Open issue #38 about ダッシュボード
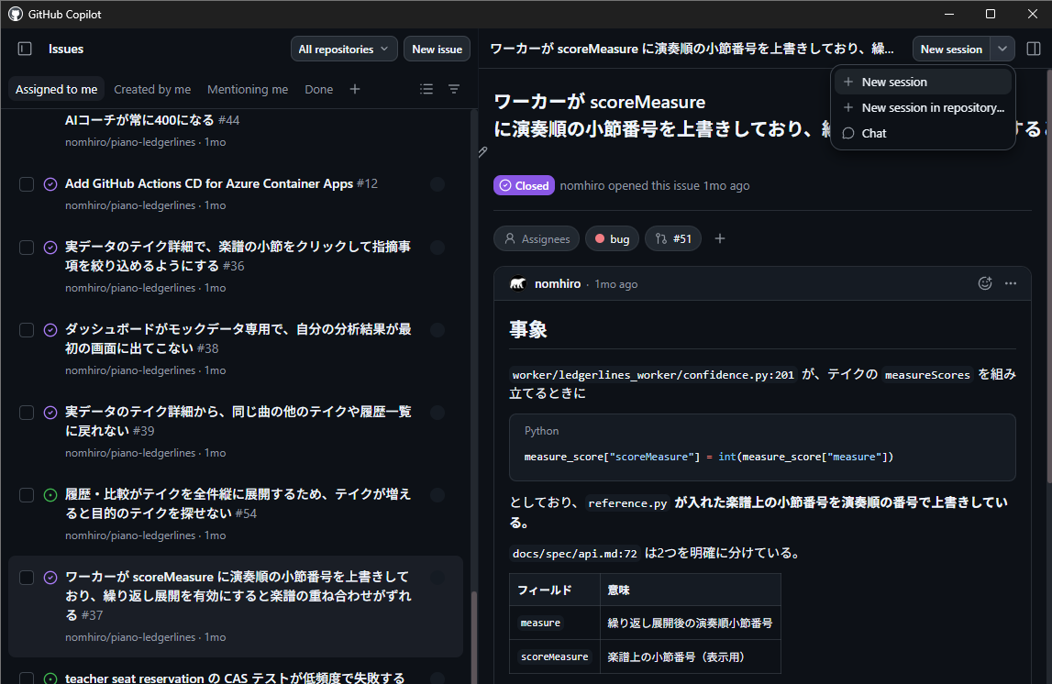 238,338
